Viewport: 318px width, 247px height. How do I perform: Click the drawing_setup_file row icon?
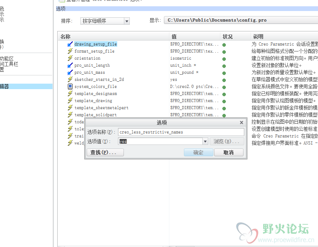point(70,44)
